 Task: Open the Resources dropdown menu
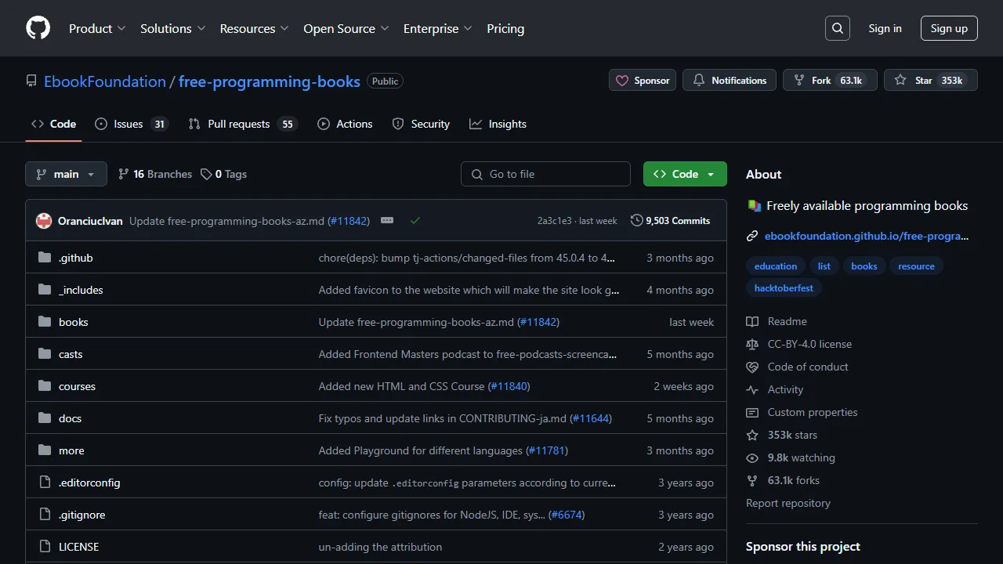pyautogui.click(x=255, y=28)
